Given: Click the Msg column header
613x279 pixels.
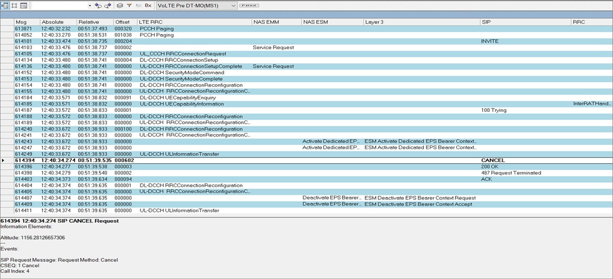Looking at the screenshot, I should click(26, 22).
